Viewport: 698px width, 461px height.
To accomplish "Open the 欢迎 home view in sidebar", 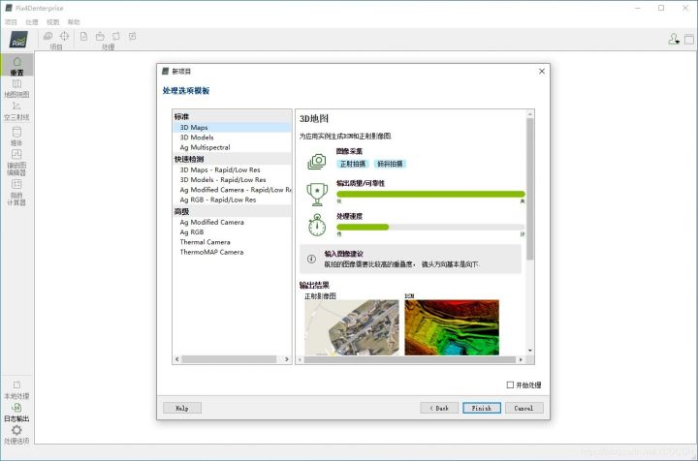I will click(16, 65).
